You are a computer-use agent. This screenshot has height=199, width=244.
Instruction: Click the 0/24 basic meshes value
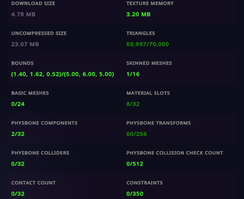(x=18, y=104)
